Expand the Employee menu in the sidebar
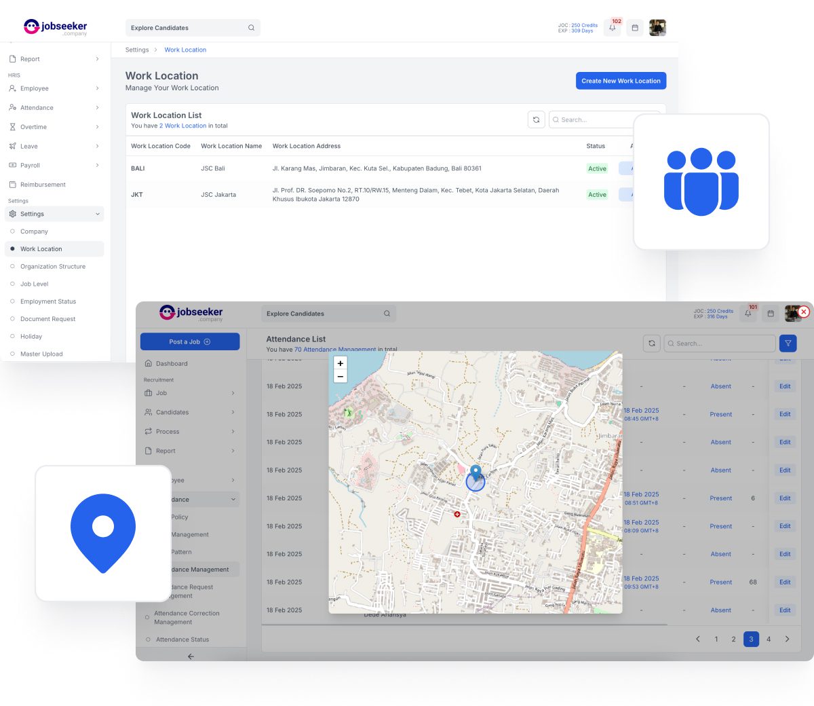 (54, 88)
